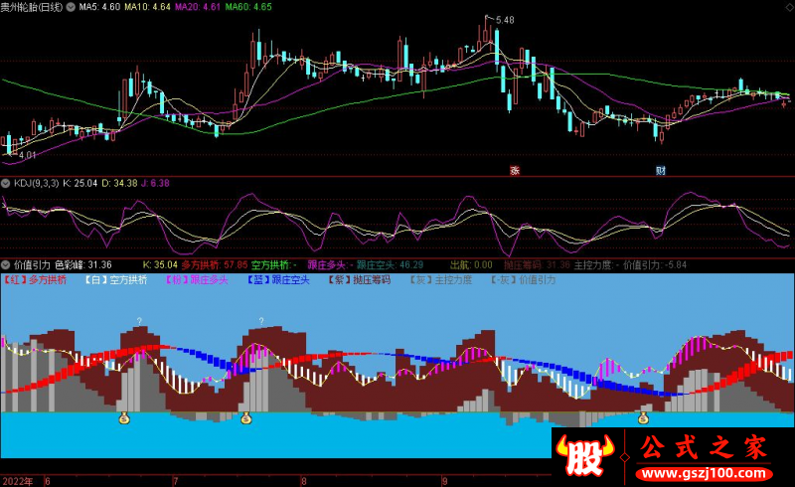Open the 贵州轮胎(日线) chart settings dropdown arrow
This screenshot has width=795, height=487.
(71, 7)
